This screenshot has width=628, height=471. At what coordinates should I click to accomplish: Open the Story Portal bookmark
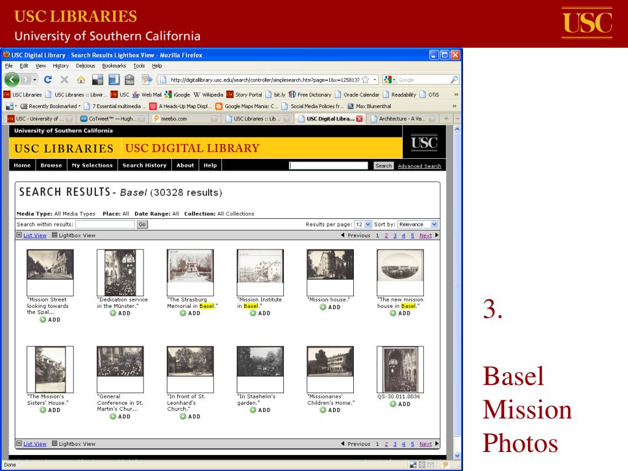244,94
